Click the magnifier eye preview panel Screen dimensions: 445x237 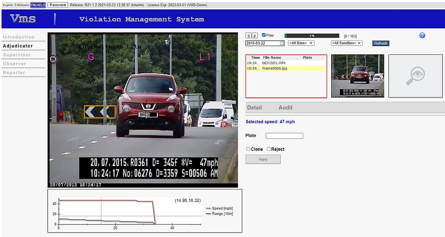point(415,76)
